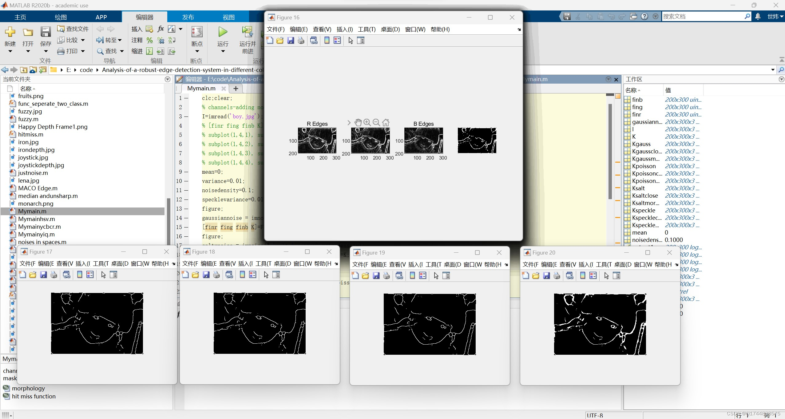The width and height of the screenshot is (785, 419).
Task: Switch to the Plots (绘图) ribbon tab
Action: (x=61, y=17)
